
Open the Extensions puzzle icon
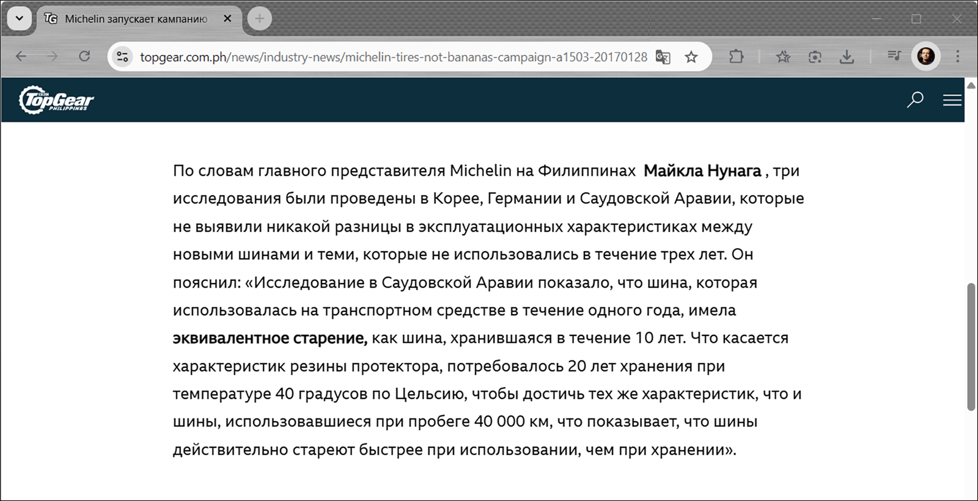click(x=737, y=57)
